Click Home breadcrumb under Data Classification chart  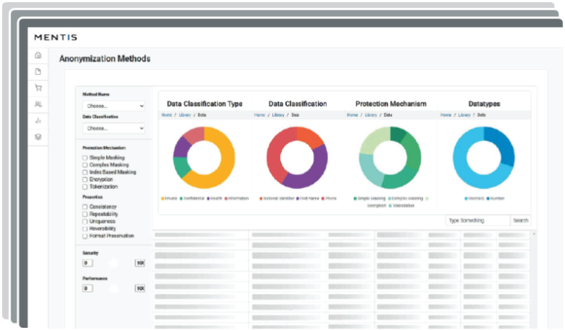pos(259,115)
